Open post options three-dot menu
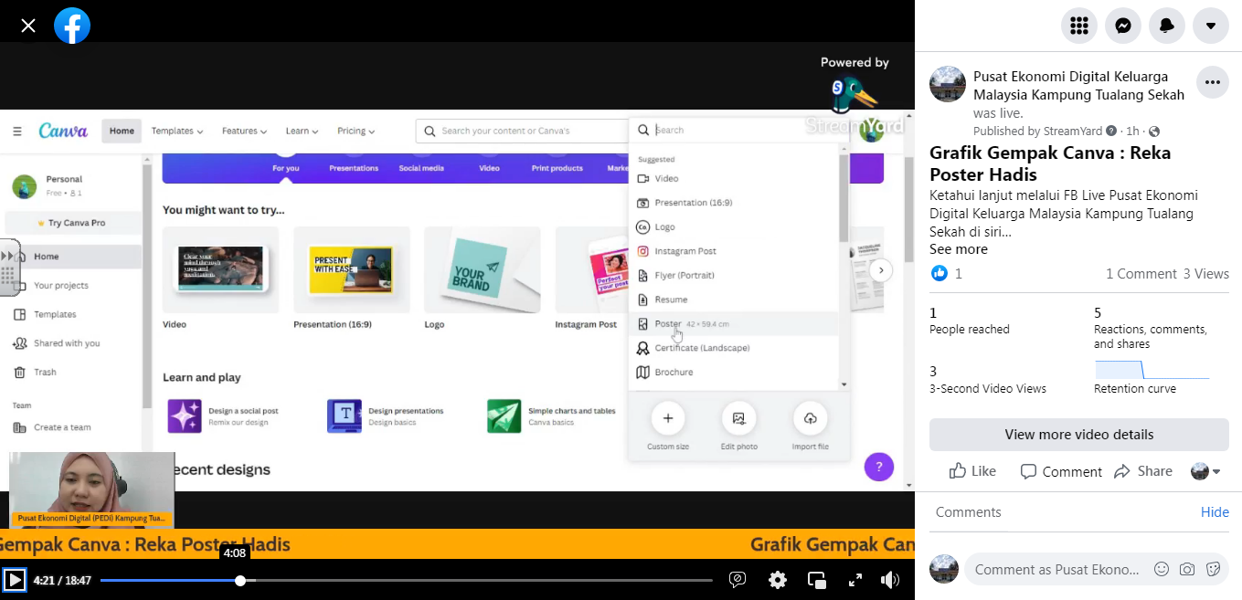 (x=1212, y=82)
